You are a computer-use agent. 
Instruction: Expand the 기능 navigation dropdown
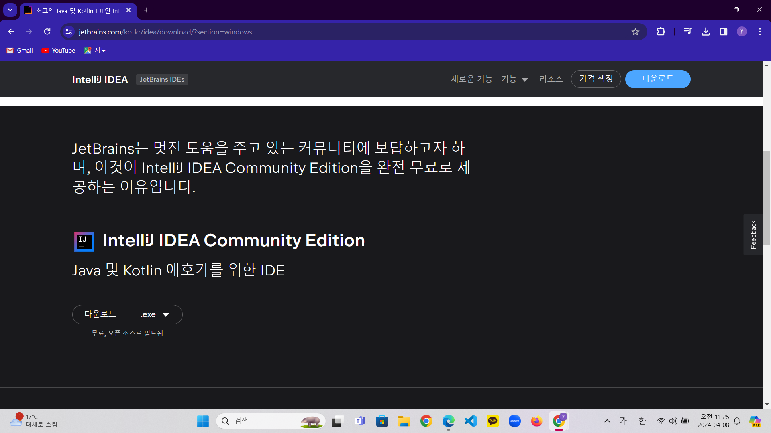point(514,79)
